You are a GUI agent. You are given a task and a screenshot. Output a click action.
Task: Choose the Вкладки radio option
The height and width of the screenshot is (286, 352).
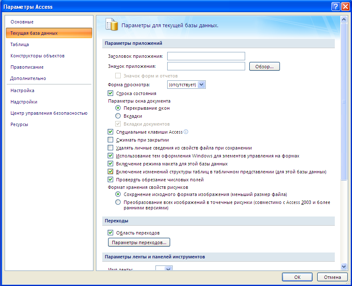[x=118, y=116]
